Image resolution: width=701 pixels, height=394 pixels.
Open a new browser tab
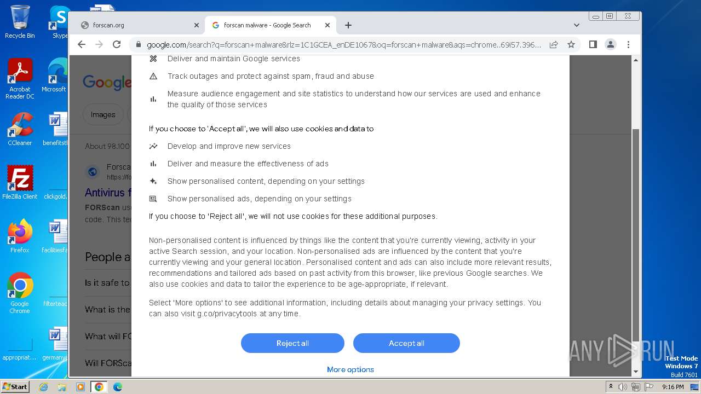348,25
